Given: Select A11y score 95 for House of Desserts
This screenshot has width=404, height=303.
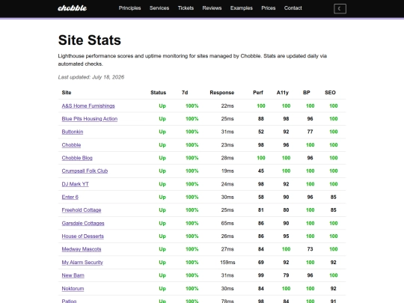Looking at the screenshot, I should 286,236.
